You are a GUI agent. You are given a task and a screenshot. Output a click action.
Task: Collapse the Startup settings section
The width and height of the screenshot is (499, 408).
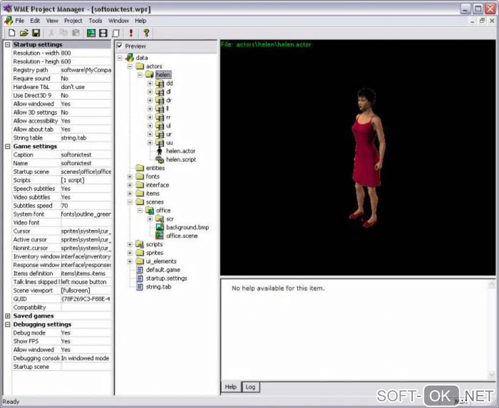click(8, 44)
